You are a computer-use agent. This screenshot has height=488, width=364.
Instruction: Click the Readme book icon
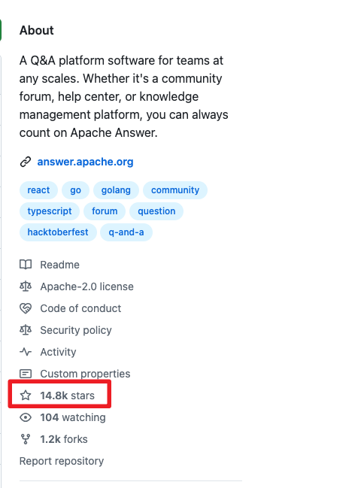(26, 265)
